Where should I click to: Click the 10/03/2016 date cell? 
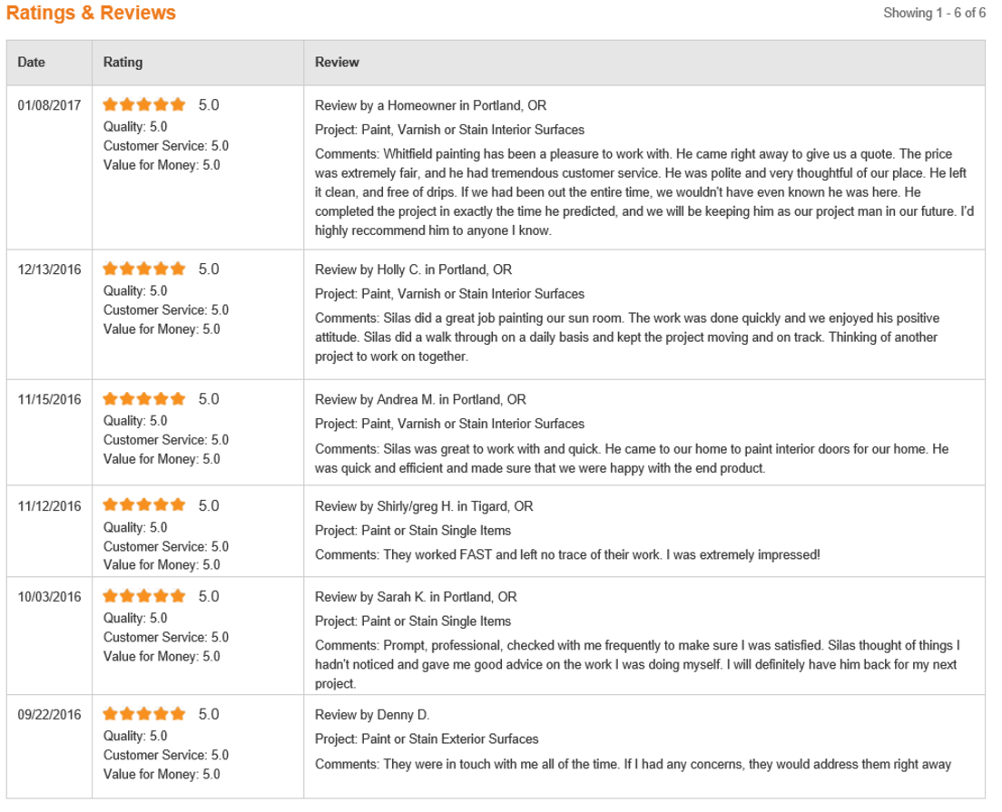tap(49, 597)
